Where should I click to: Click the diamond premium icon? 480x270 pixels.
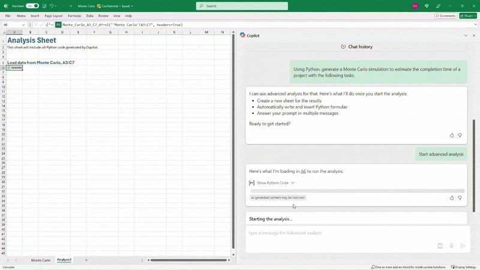(x=427, y=6)
